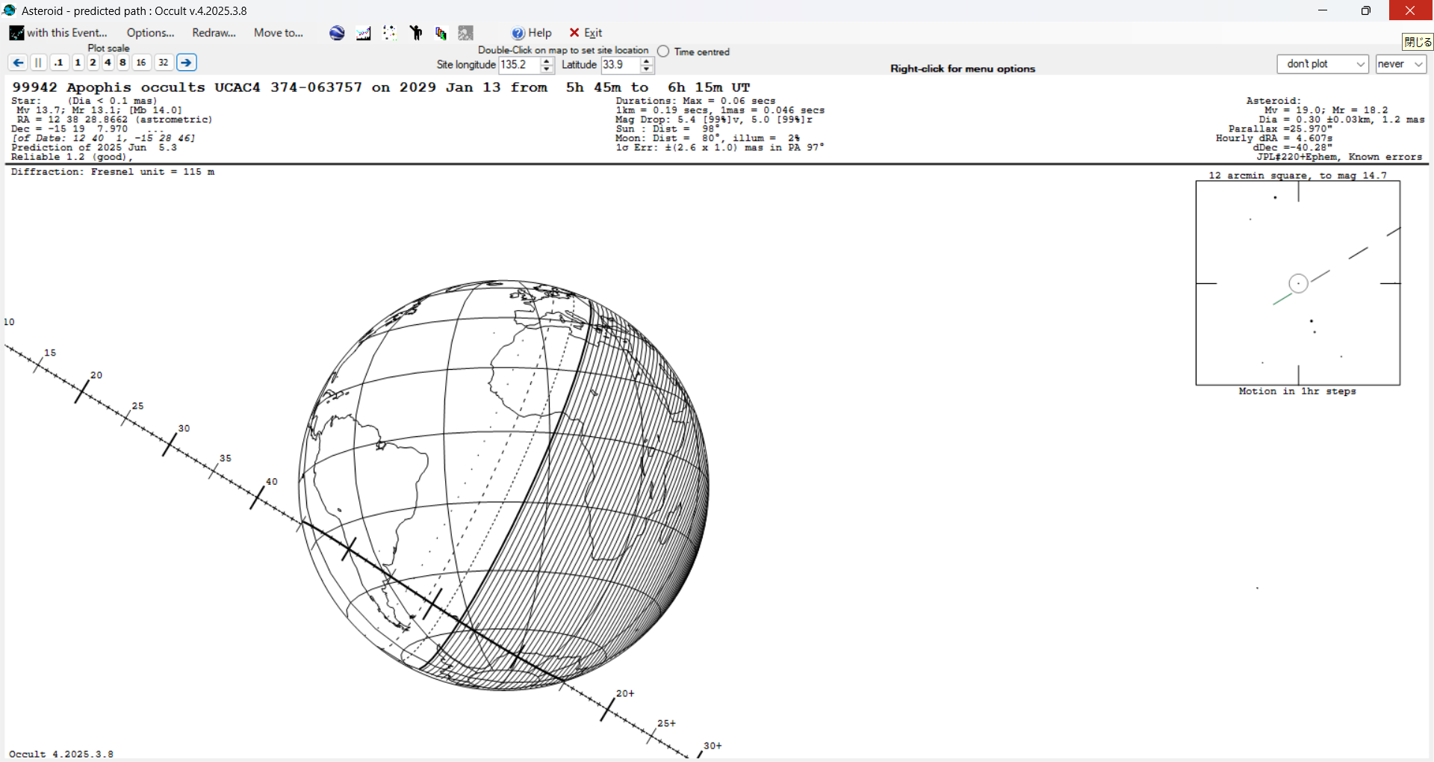Minimize the Occult window

[1323, 10]
